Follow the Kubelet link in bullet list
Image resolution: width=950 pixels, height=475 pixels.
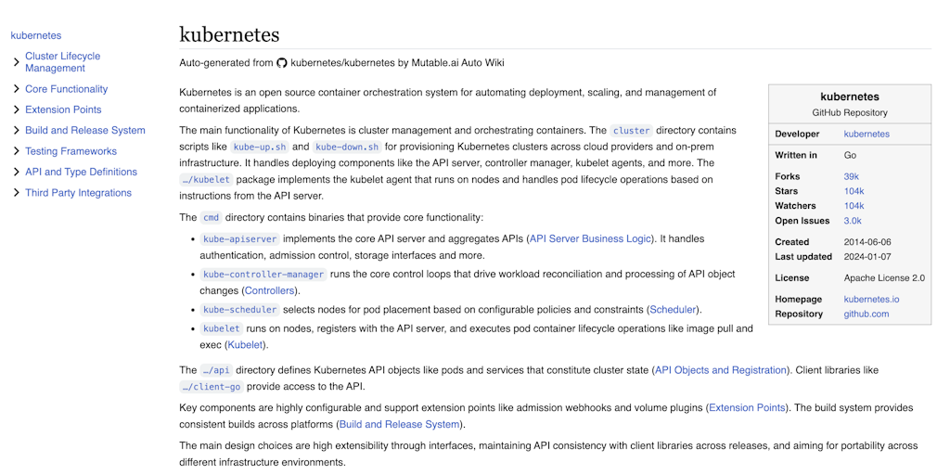click(x=245, y=345)
